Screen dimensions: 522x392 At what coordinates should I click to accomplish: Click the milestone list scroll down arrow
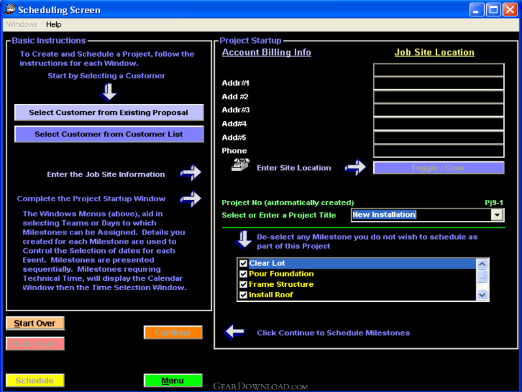coord(482,295)
